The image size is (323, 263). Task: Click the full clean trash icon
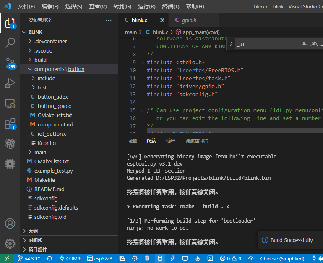pos(147,258)
